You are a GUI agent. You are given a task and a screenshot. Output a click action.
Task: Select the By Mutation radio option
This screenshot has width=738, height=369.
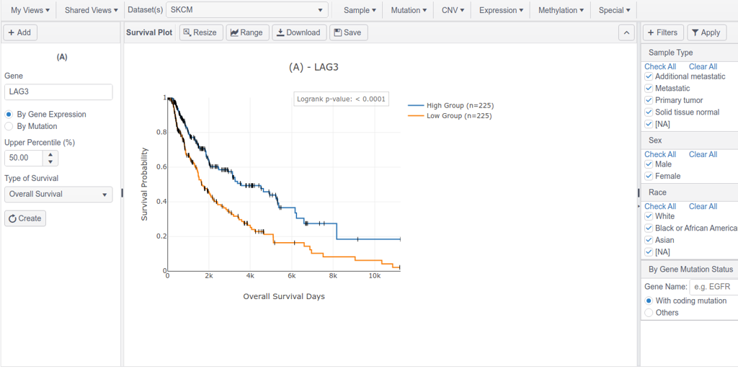(9, 126)
